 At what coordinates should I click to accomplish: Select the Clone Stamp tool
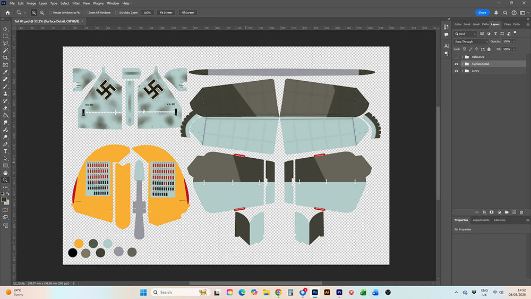5,93
